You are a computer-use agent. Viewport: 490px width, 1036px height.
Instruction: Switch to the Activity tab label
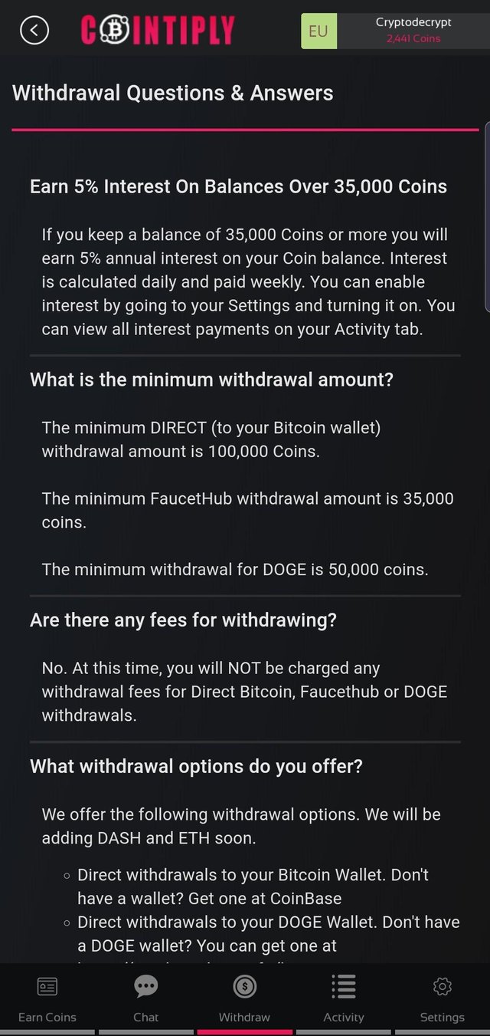coord(343,1017)
